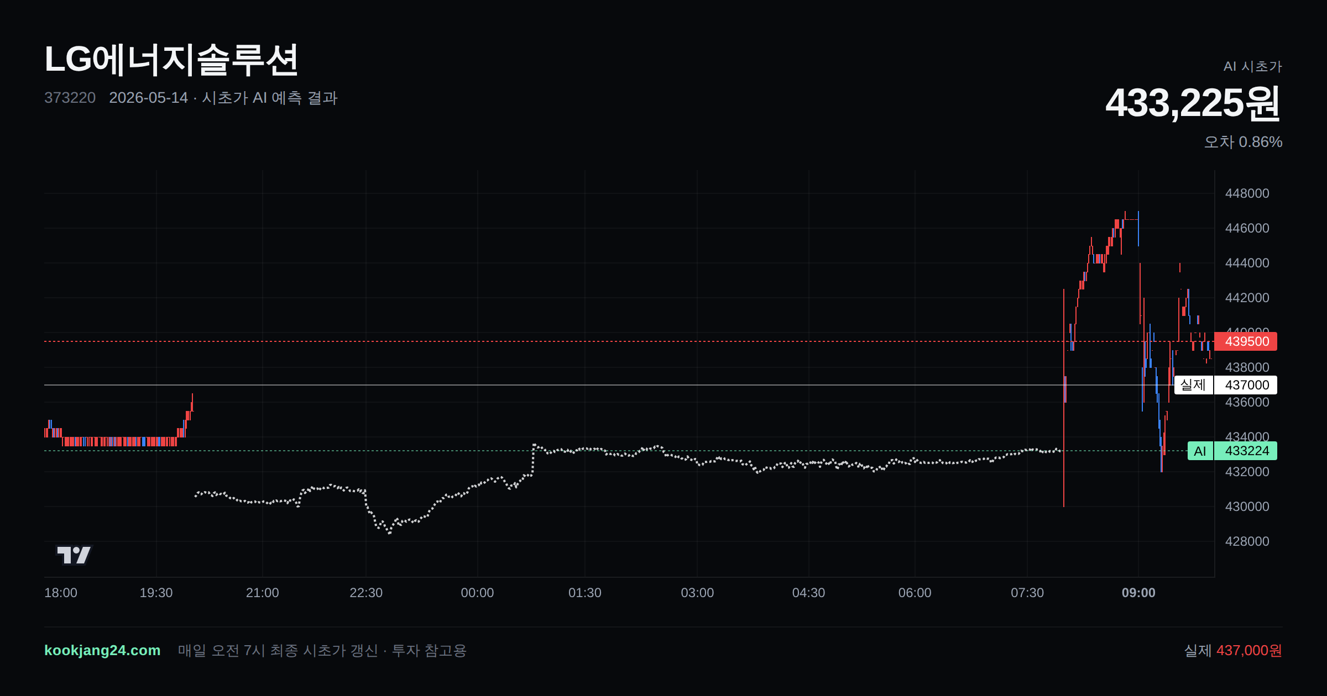Select the 22:30 time axis label
1327x696 pixels.
[x=366, y=593]
